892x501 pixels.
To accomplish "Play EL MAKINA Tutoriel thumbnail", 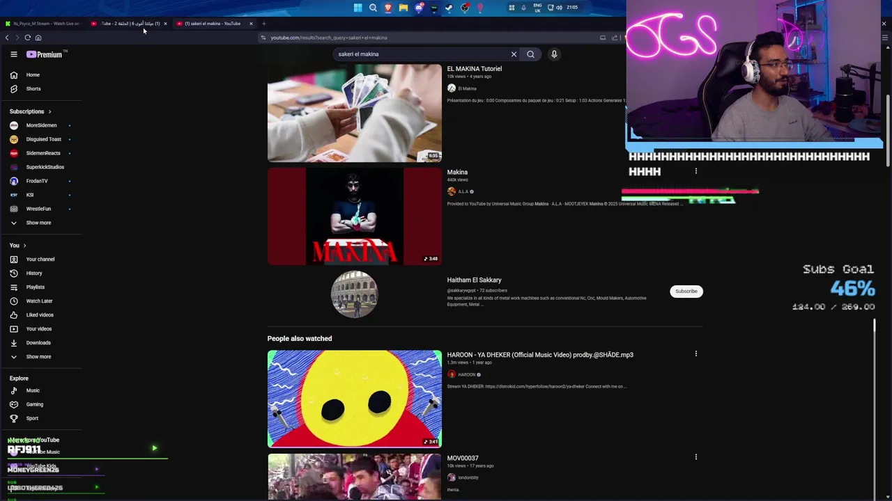I will (354, 113).
